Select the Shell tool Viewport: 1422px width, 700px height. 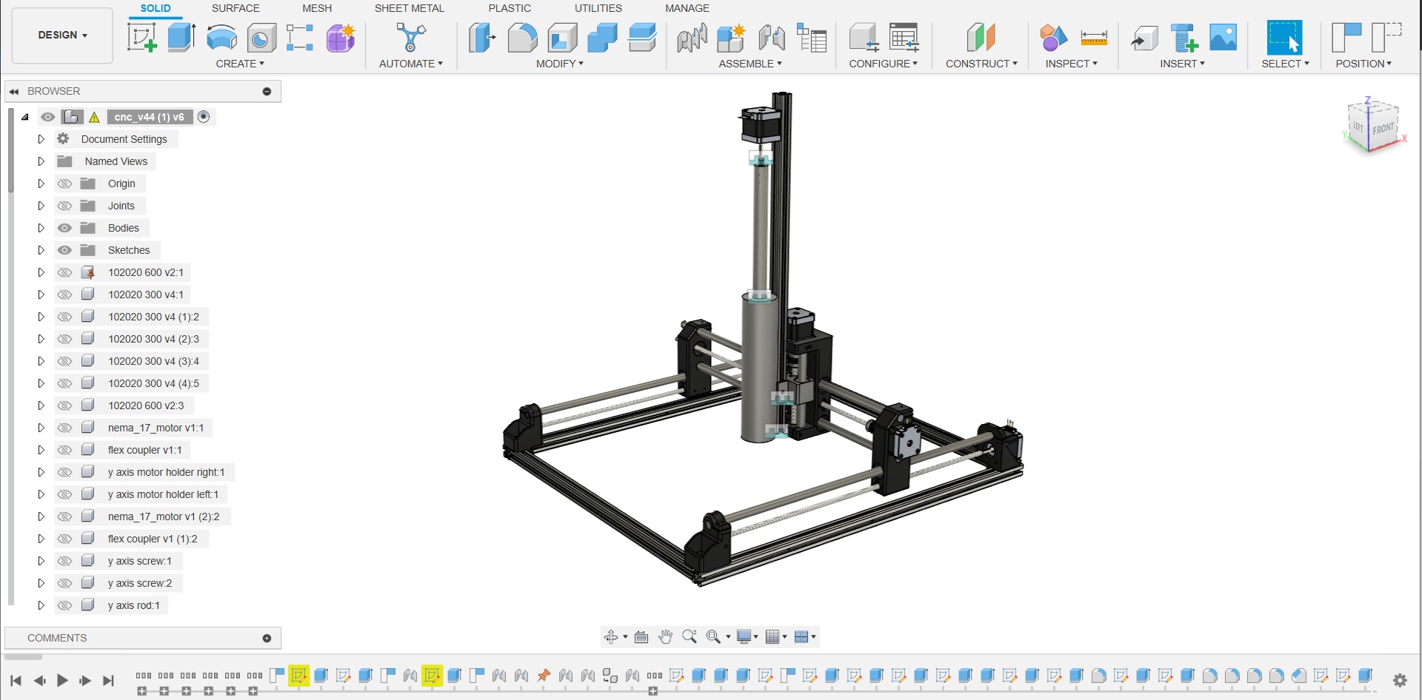coord(562,37)
